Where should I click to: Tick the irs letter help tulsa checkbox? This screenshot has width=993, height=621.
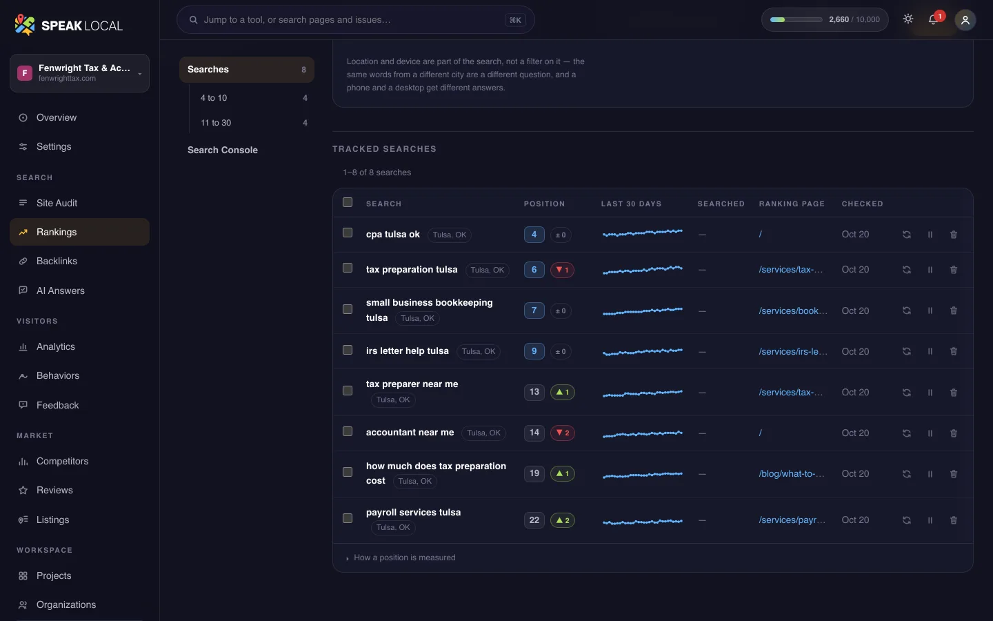click(348, 350)
